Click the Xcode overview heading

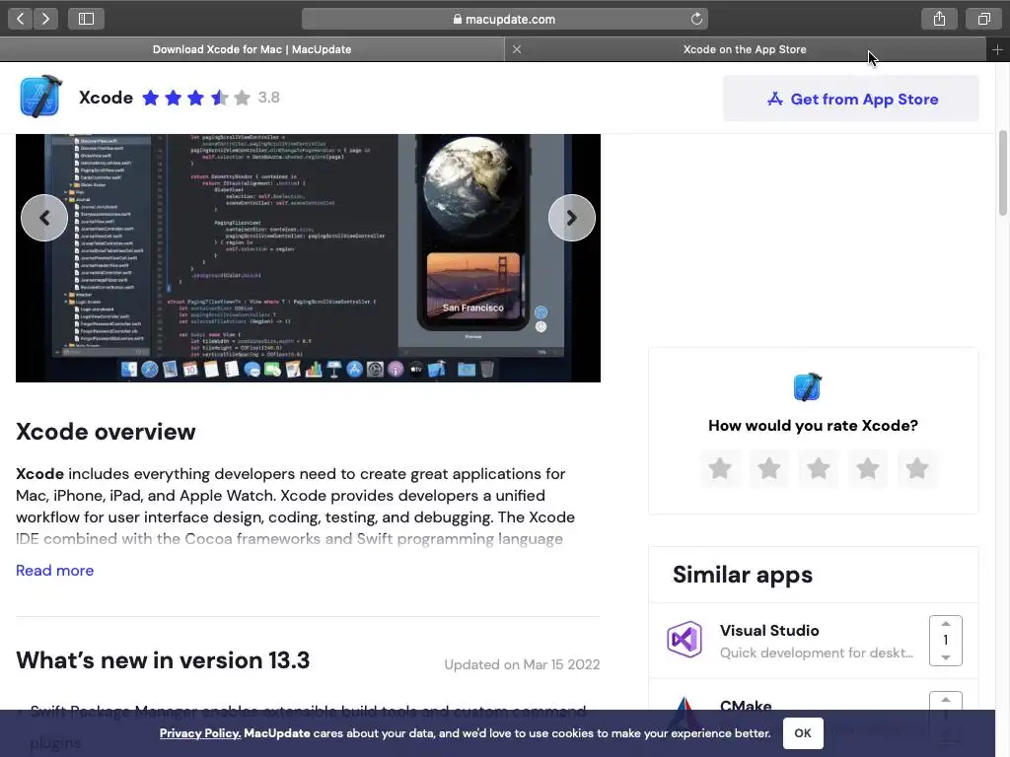click(x=106, y=432)
